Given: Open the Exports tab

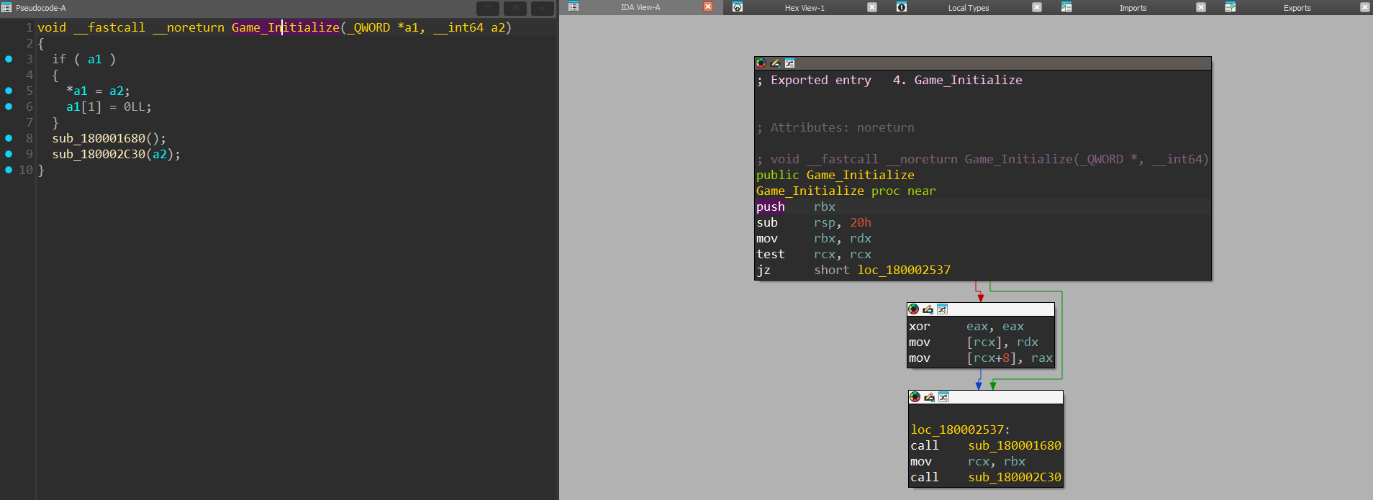Looking at the screenshot, I should [x=1297, y=8].
